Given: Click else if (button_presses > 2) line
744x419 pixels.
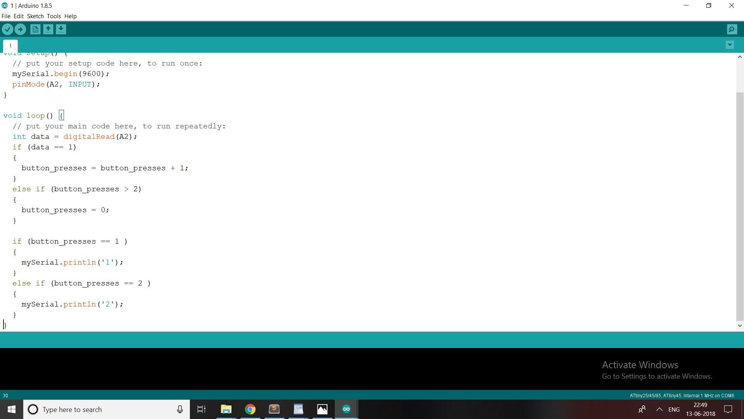Looking at the screenshot, I should [x=77, y=189].
